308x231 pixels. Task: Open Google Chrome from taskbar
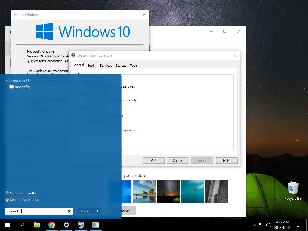pos(52,225)
